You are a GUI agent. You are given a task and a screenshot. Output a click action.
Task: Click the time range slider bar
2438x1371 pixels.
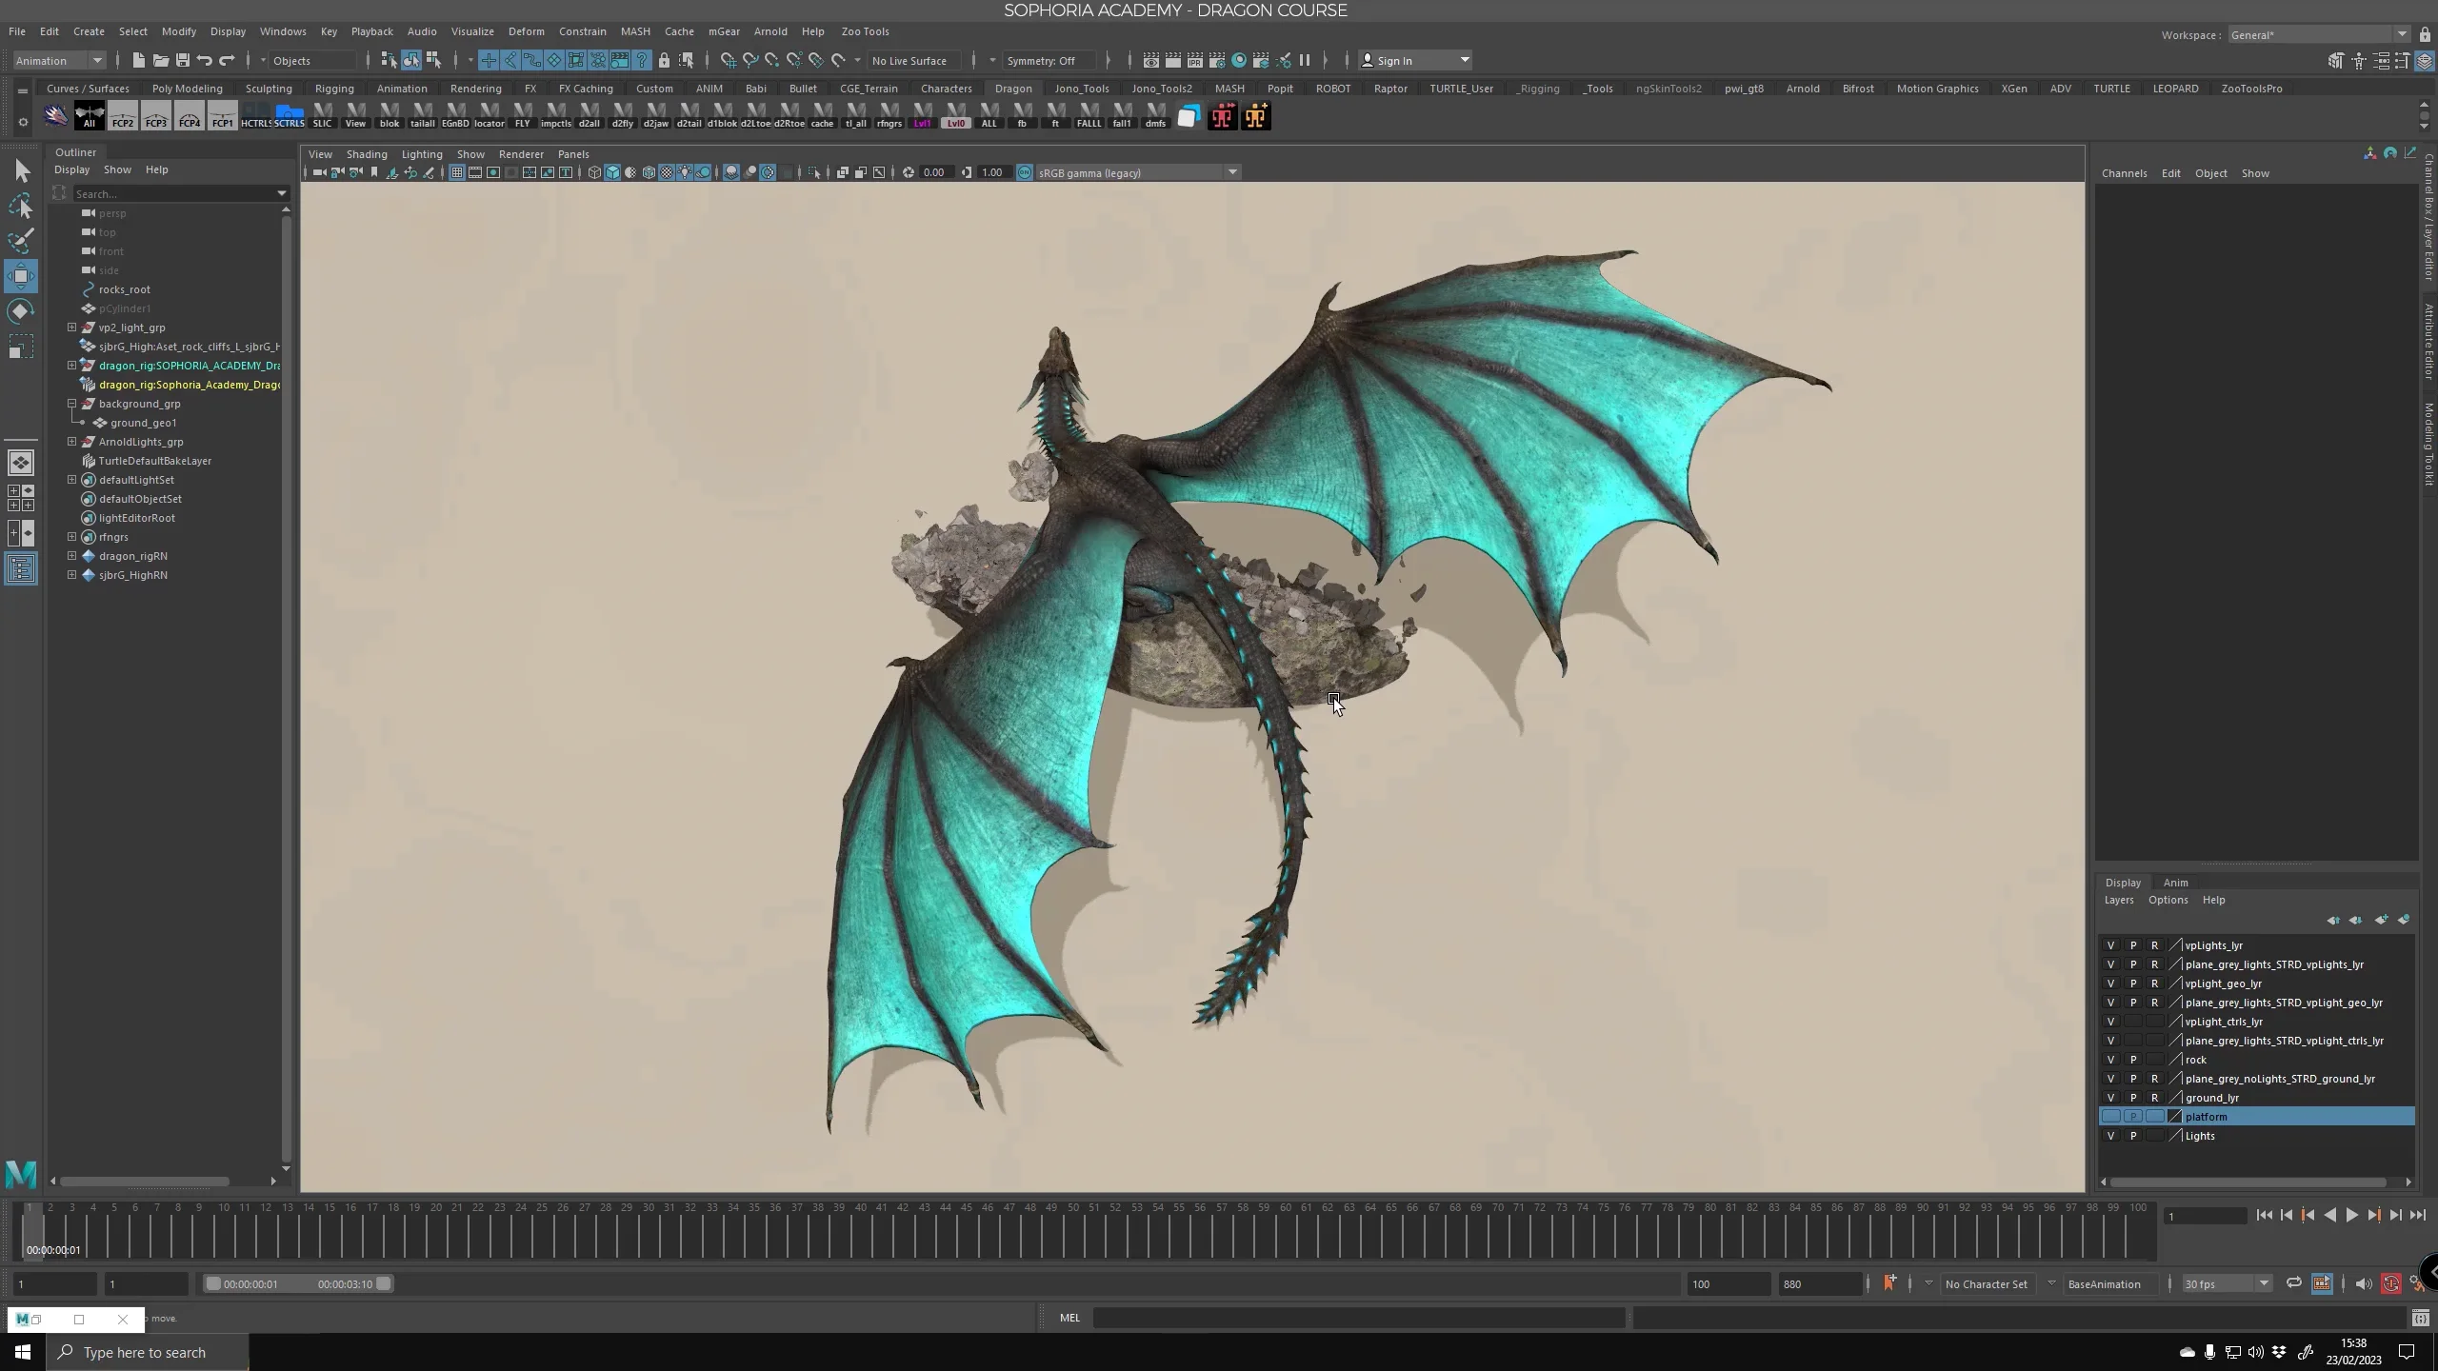298,1283
